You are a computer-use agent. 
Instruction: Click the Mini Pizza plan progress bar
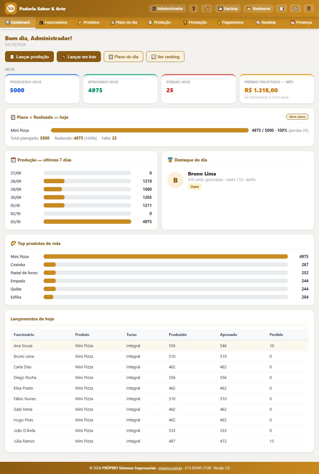150,130
